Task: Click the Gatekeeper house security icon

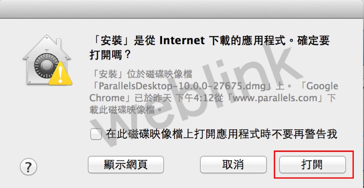Action: (47, 60)
